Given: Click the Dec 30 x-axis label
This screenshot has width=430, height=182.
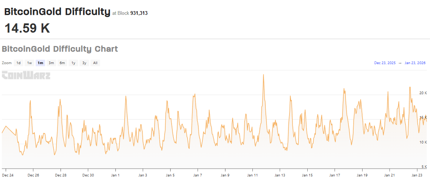Looking at the screenshot, I should [x=88, y=175].
